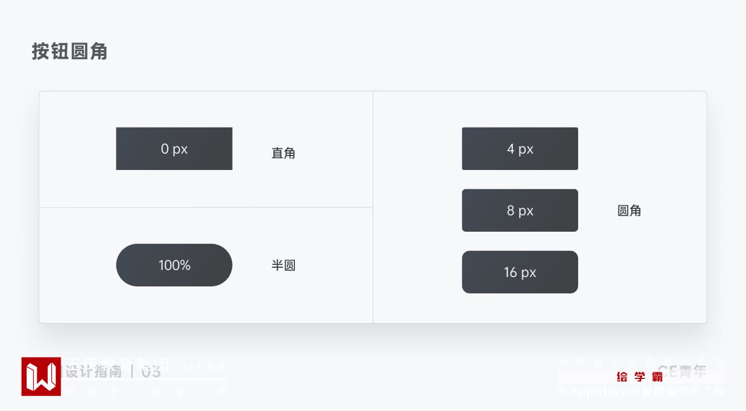746x411 pixels.
Task: Click the "直角" label
Action: 283,153
